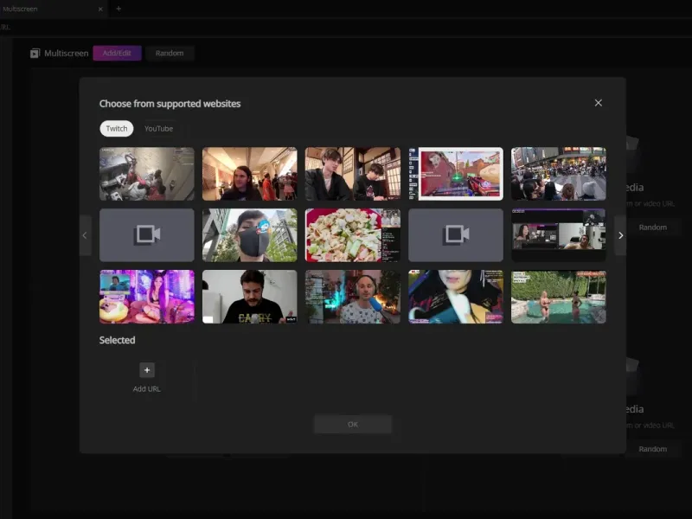Go to previous streams page arrow

tap(85, 235)
